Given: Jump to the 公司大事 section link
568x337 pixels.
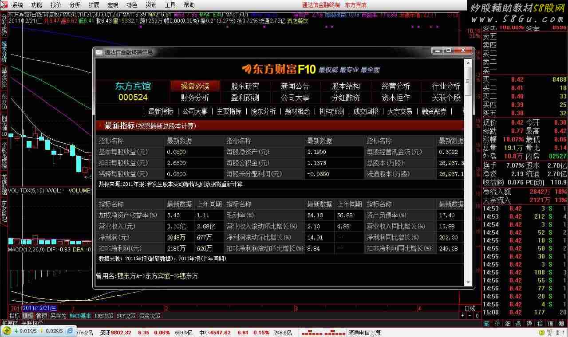Looking at the screenshot, I should coord(195,111).
